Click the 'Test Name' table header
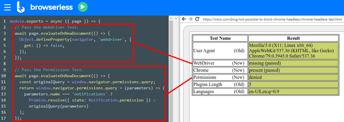344x122 pixels. pyautogui.click(x=220, y=38)
